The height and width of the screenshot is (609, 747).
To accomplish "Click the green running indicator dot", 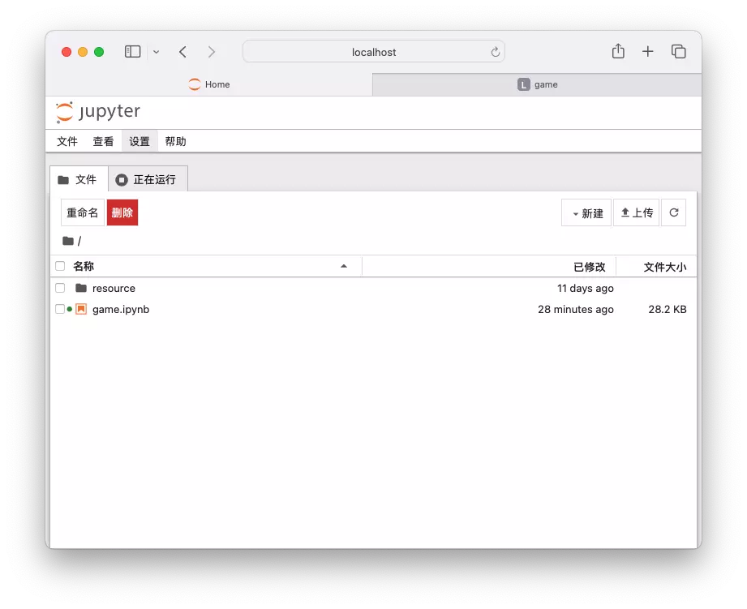I will [70, 309].
